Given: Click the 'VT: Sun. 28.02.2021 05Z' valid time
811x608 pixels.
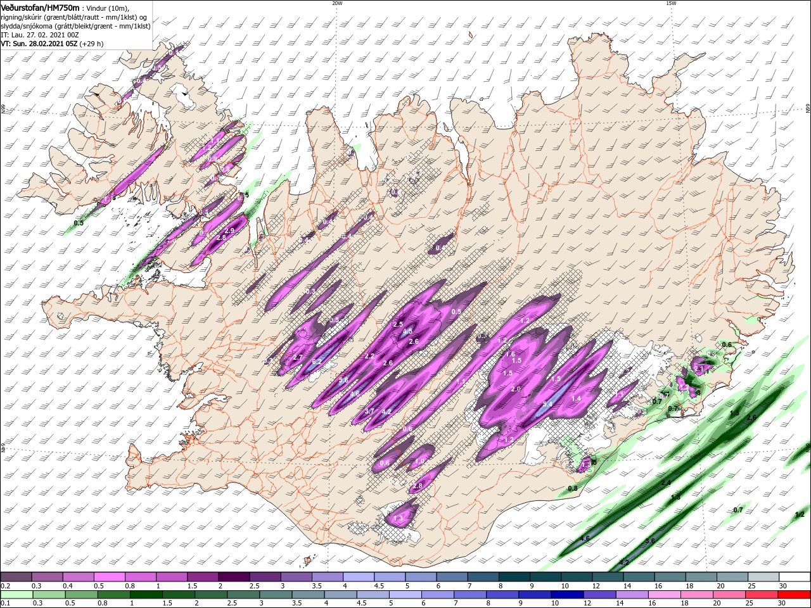Looking at the screenshot, I should tap(39, 44).
